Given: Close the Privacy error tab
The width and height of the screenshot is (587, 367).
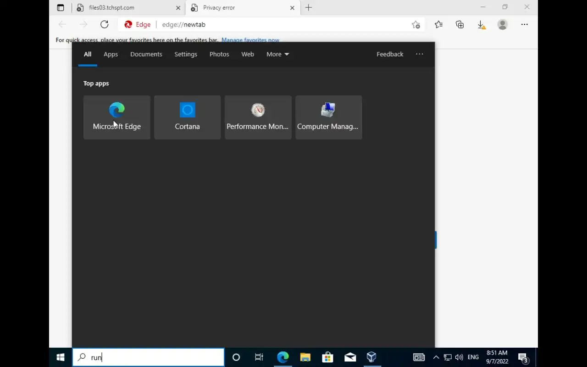Looking at the screenshot, I should pos(292,8).
